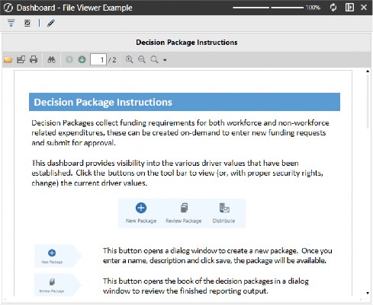This screenshot has height=305, width=373.
Task: Refresh the dashboard with refresh icon
Action: click(x=333, y=8)
